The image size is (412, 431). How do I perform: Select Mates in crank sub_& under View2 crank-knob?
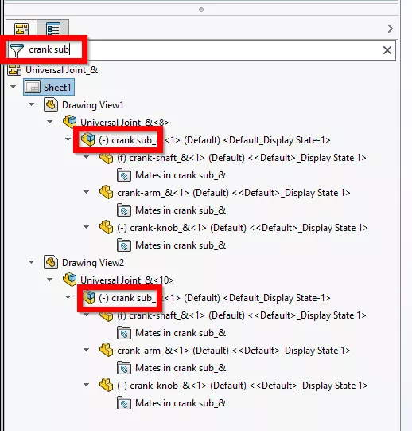click(x=181, y=403)
